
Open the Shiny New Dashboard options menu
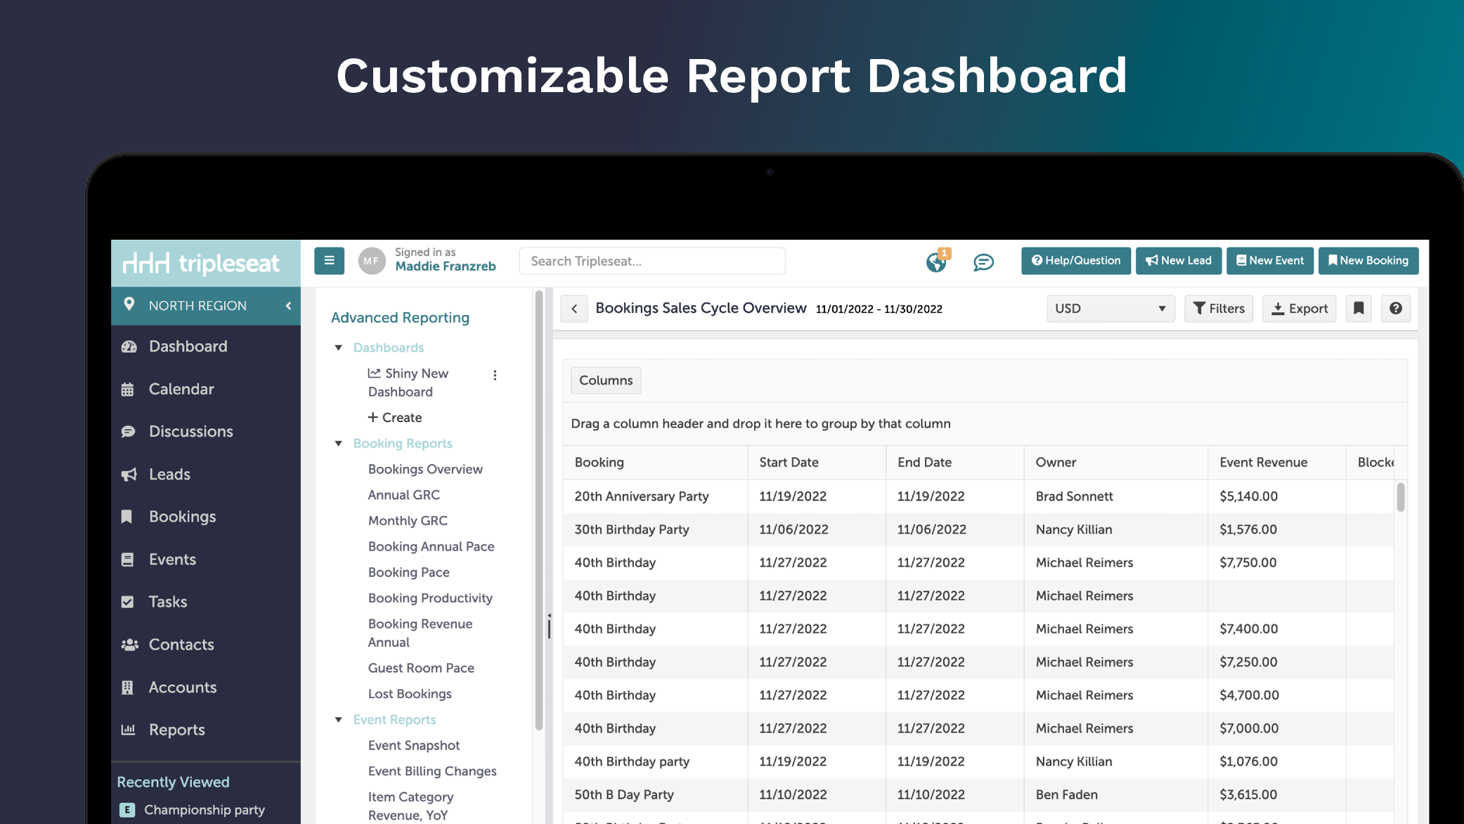point(495,375)
